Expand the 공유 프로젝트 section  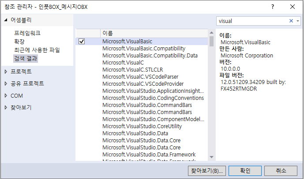6,84
